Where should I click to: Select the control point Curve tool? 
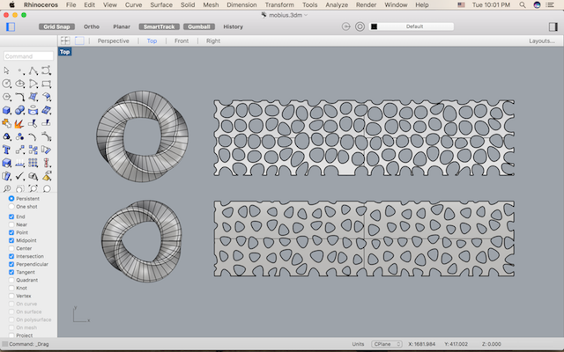tap(47, 70)
